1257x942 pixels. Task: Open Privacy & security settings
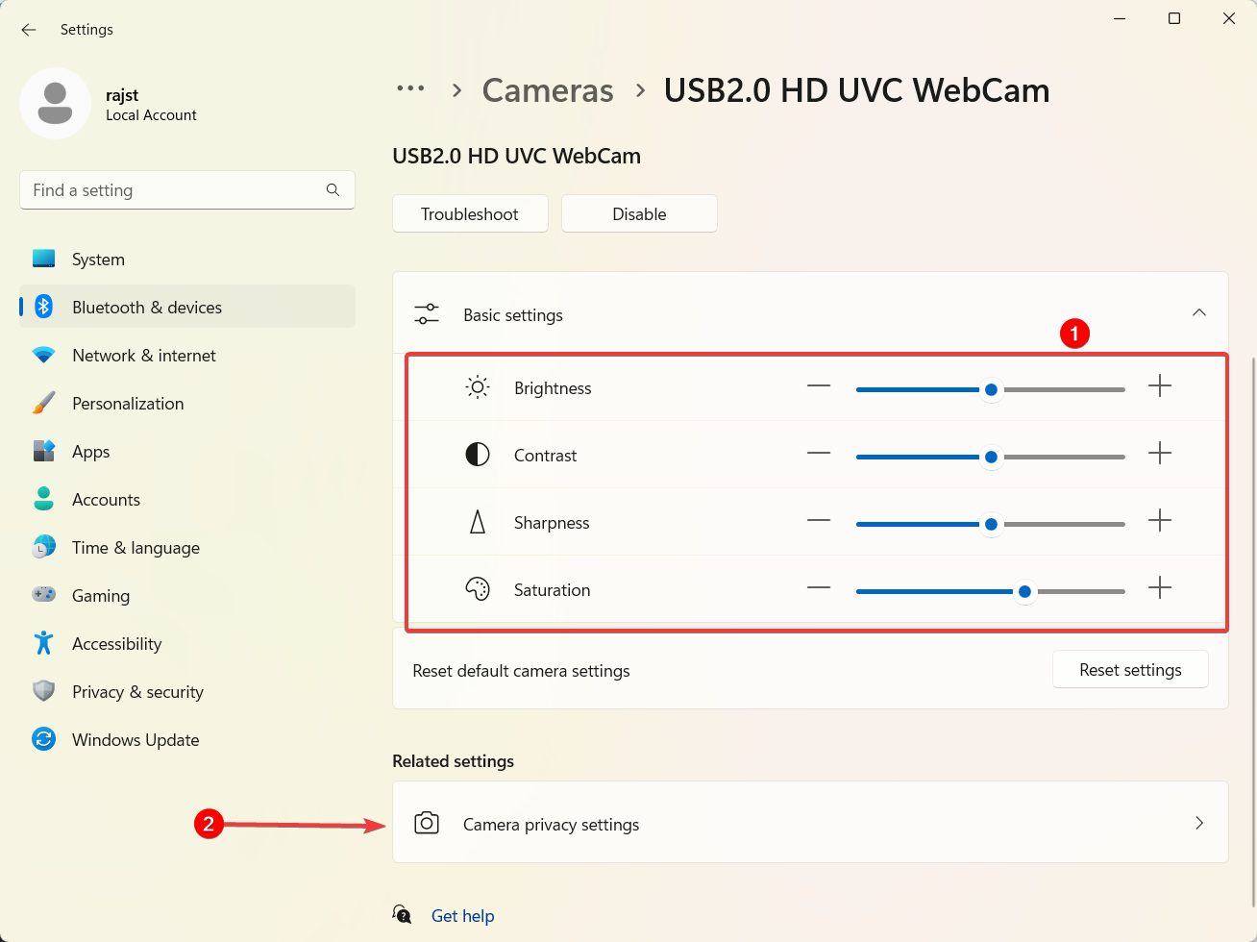pos(187,691)
